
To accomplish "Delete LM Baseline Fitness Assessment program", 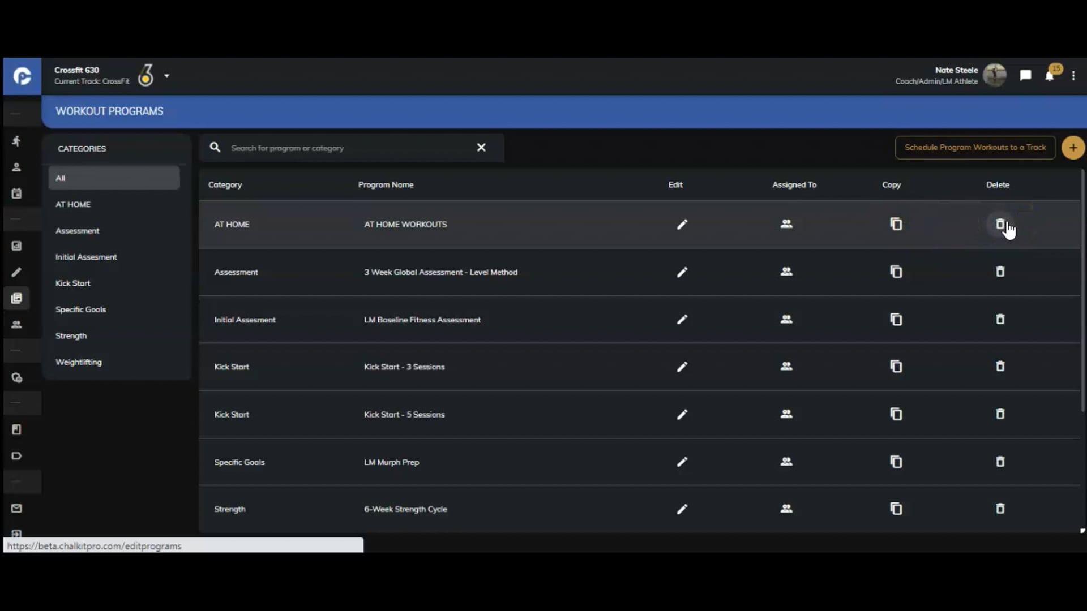I will (x=1000, y=319).
